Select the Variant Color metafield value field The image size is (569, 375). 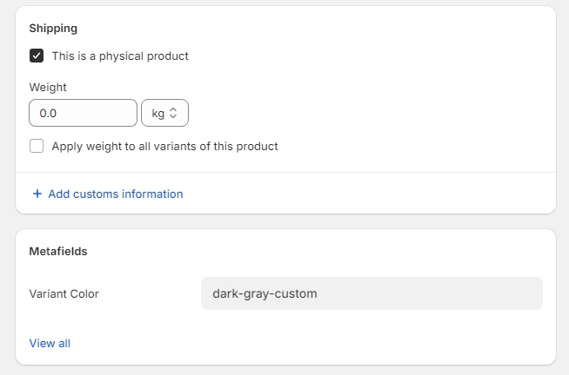[372, 293]
